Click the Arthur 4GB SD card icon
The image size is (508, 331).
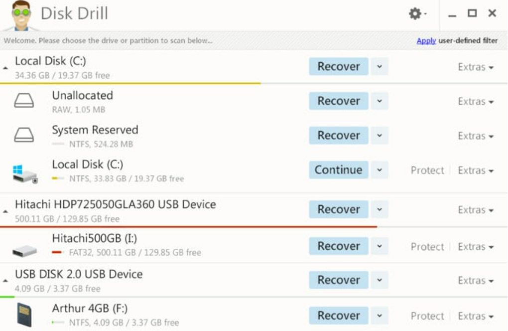[x=24, y=315]
